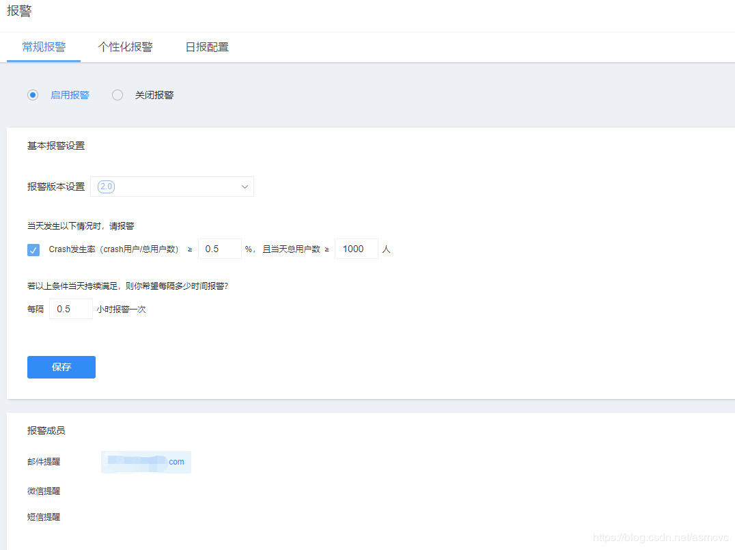Focus the Crash rate percentage field
The height and width of the screenshot is (550, 735).
tap(219, 249)
